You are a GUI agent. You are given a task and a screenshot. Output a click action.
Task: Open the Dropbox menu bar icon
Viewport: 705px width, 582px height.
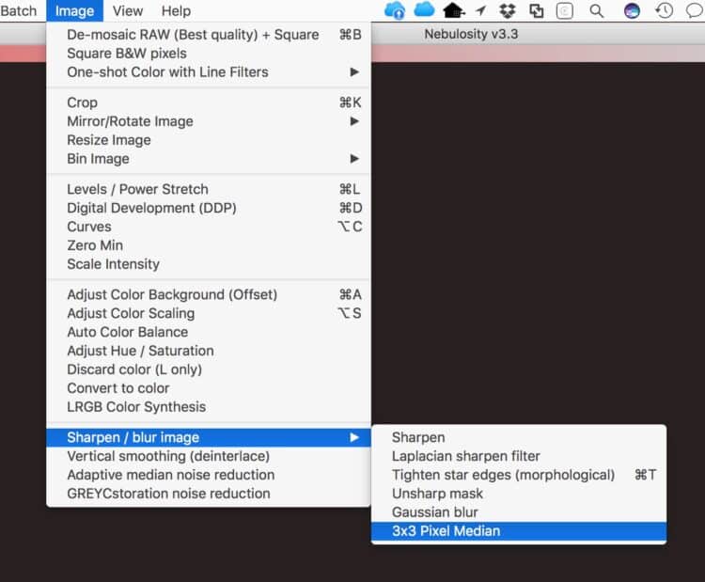coord(508,10)
